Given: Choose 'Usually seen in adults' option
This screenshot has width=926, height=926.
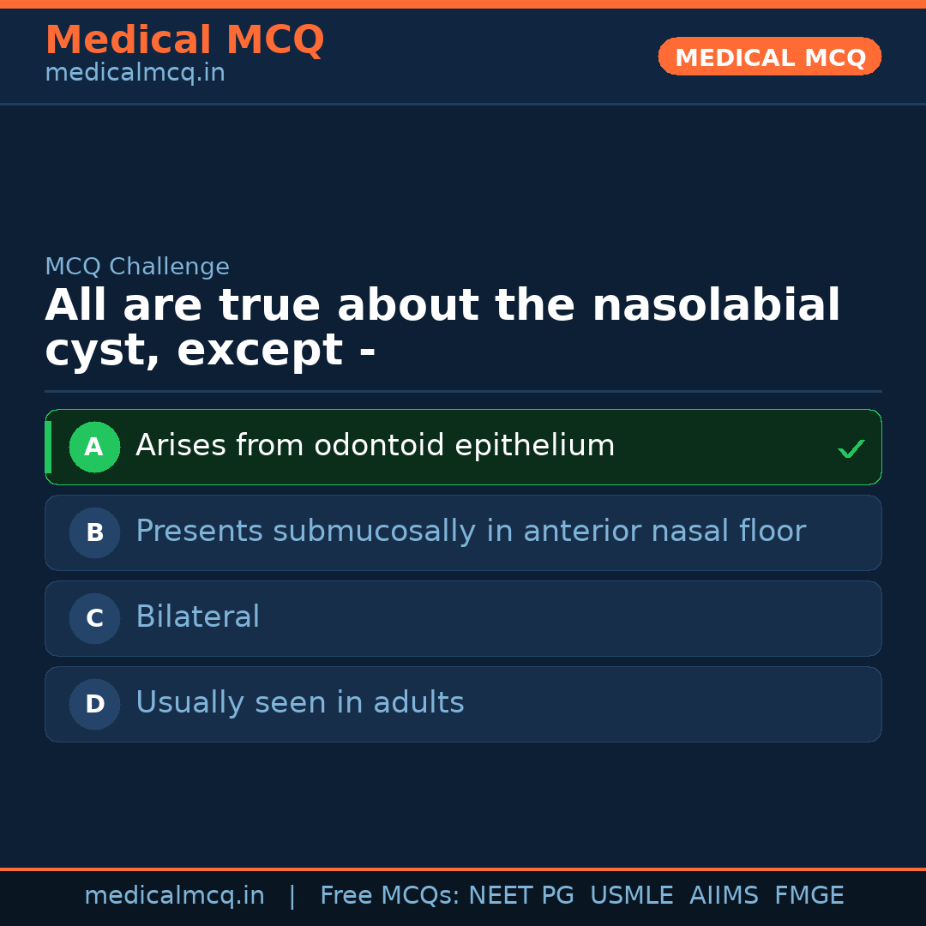Looking at the screenshot, I should click(x=299, y=703).
